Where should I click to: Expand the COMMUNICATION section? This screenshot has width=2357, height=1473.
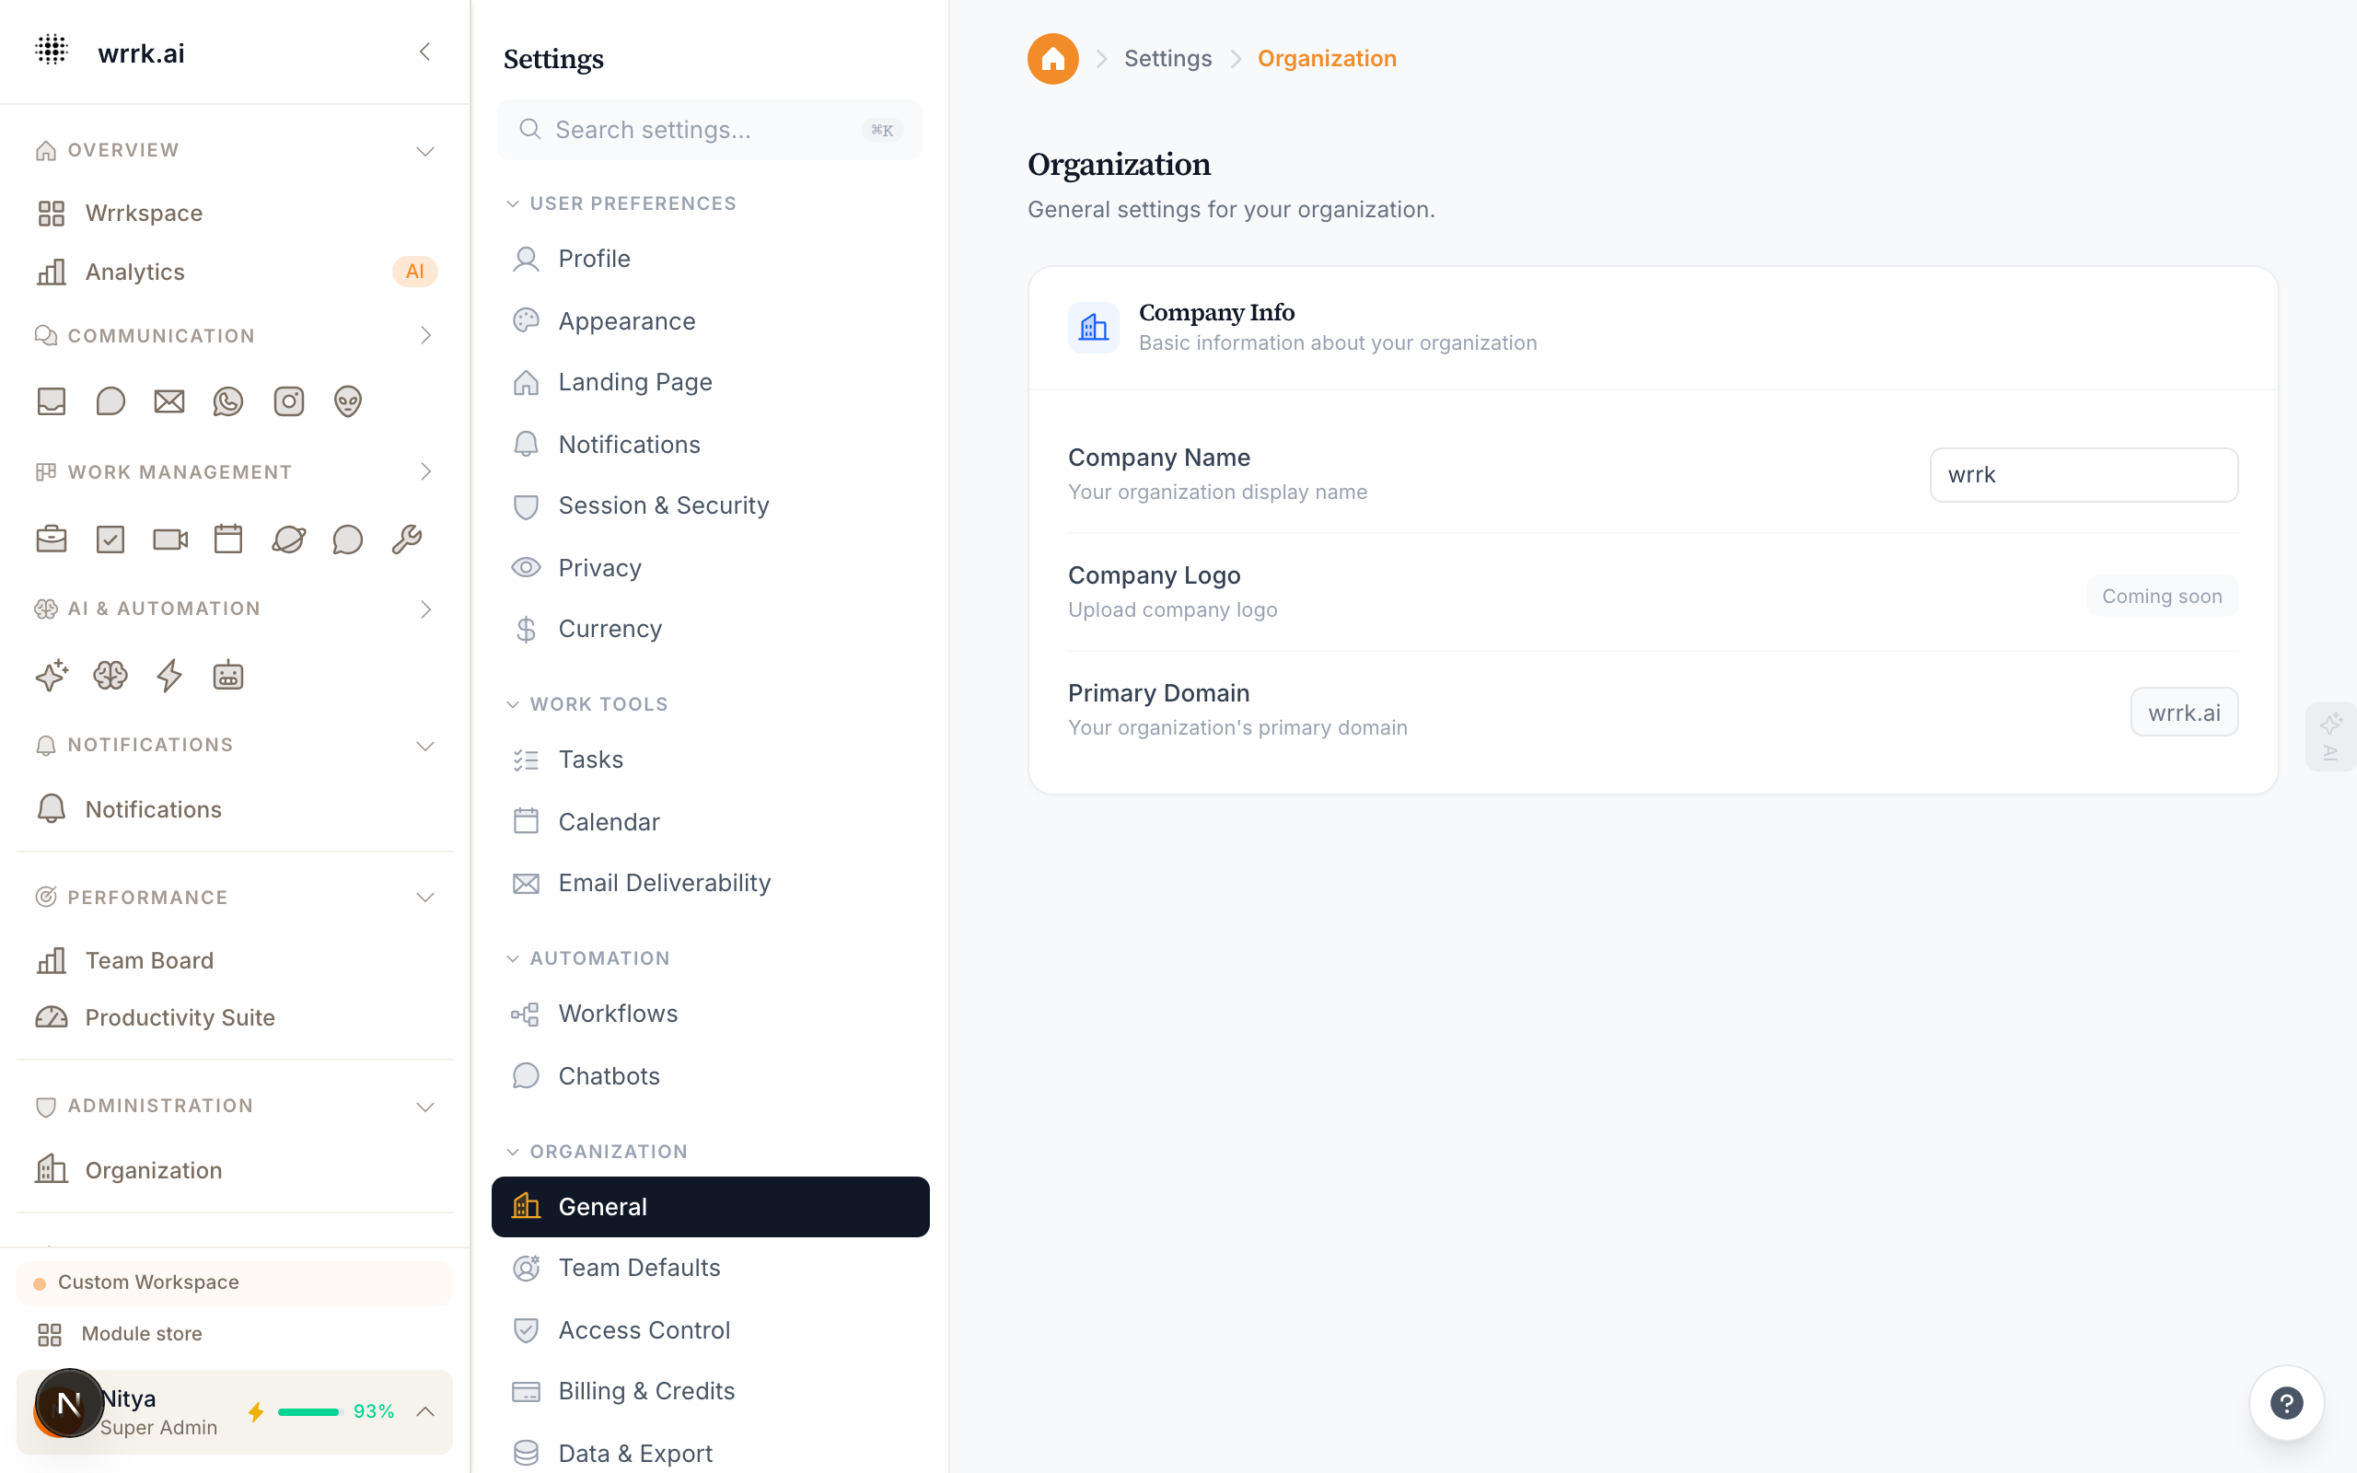point(425,336)
